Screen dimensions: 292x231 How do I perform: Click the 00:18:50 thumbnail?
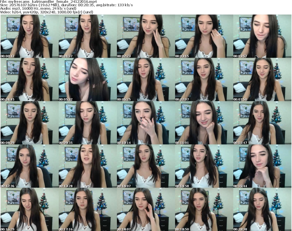coord(204,209)
